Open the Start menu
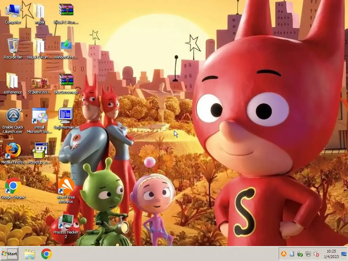 click(x=10, y=254)
